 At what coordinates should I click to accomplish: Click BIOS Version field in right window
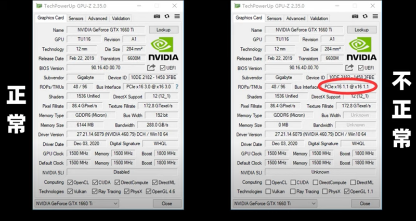pos(304,68)
